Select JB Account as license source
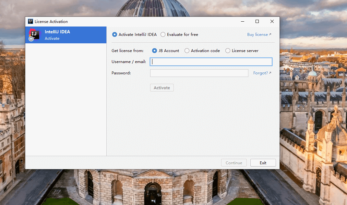Screen dimensions: 347x205 click(154, 51)
